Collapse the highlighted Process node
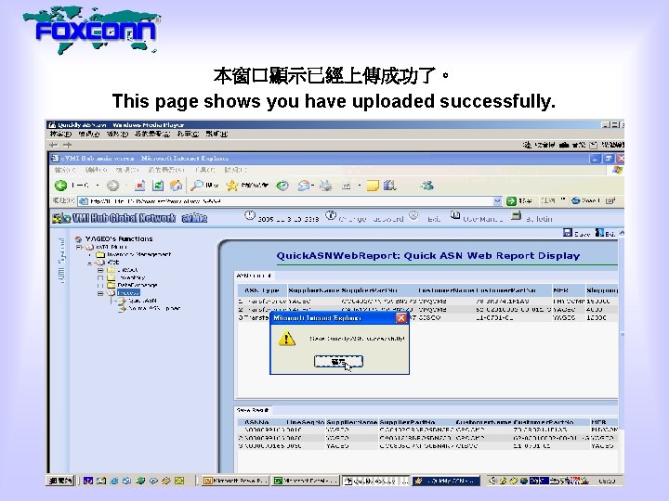Viewport: 669px width, 501px height. tap(100, 293)
